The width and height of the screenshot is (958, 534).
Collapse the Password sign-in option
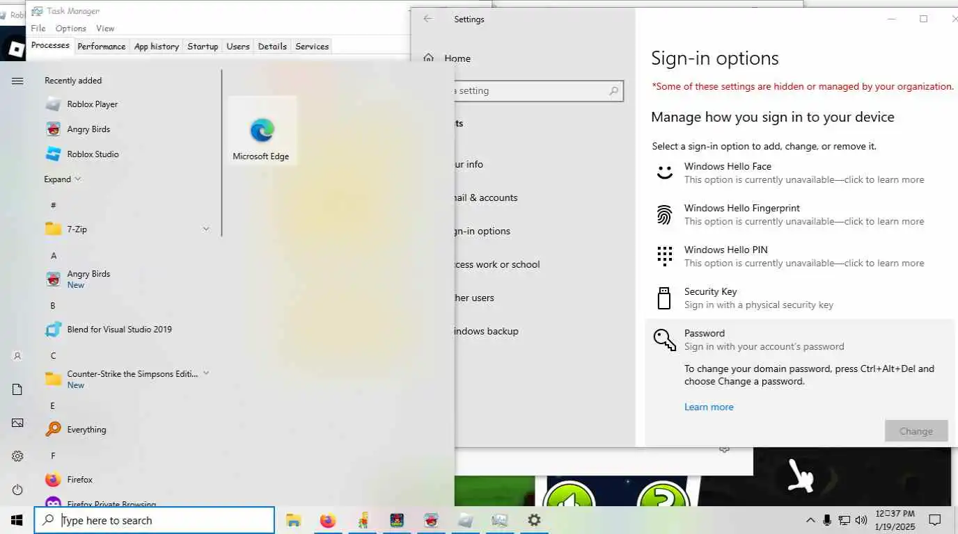(801, 340)
